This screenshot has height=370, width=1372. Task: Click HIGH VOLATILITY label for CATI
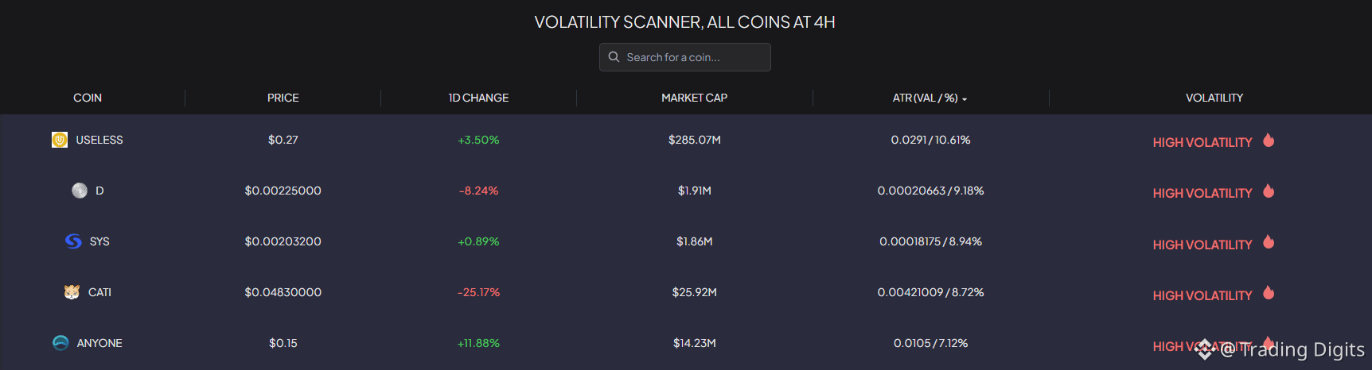tap(1202, 295)
